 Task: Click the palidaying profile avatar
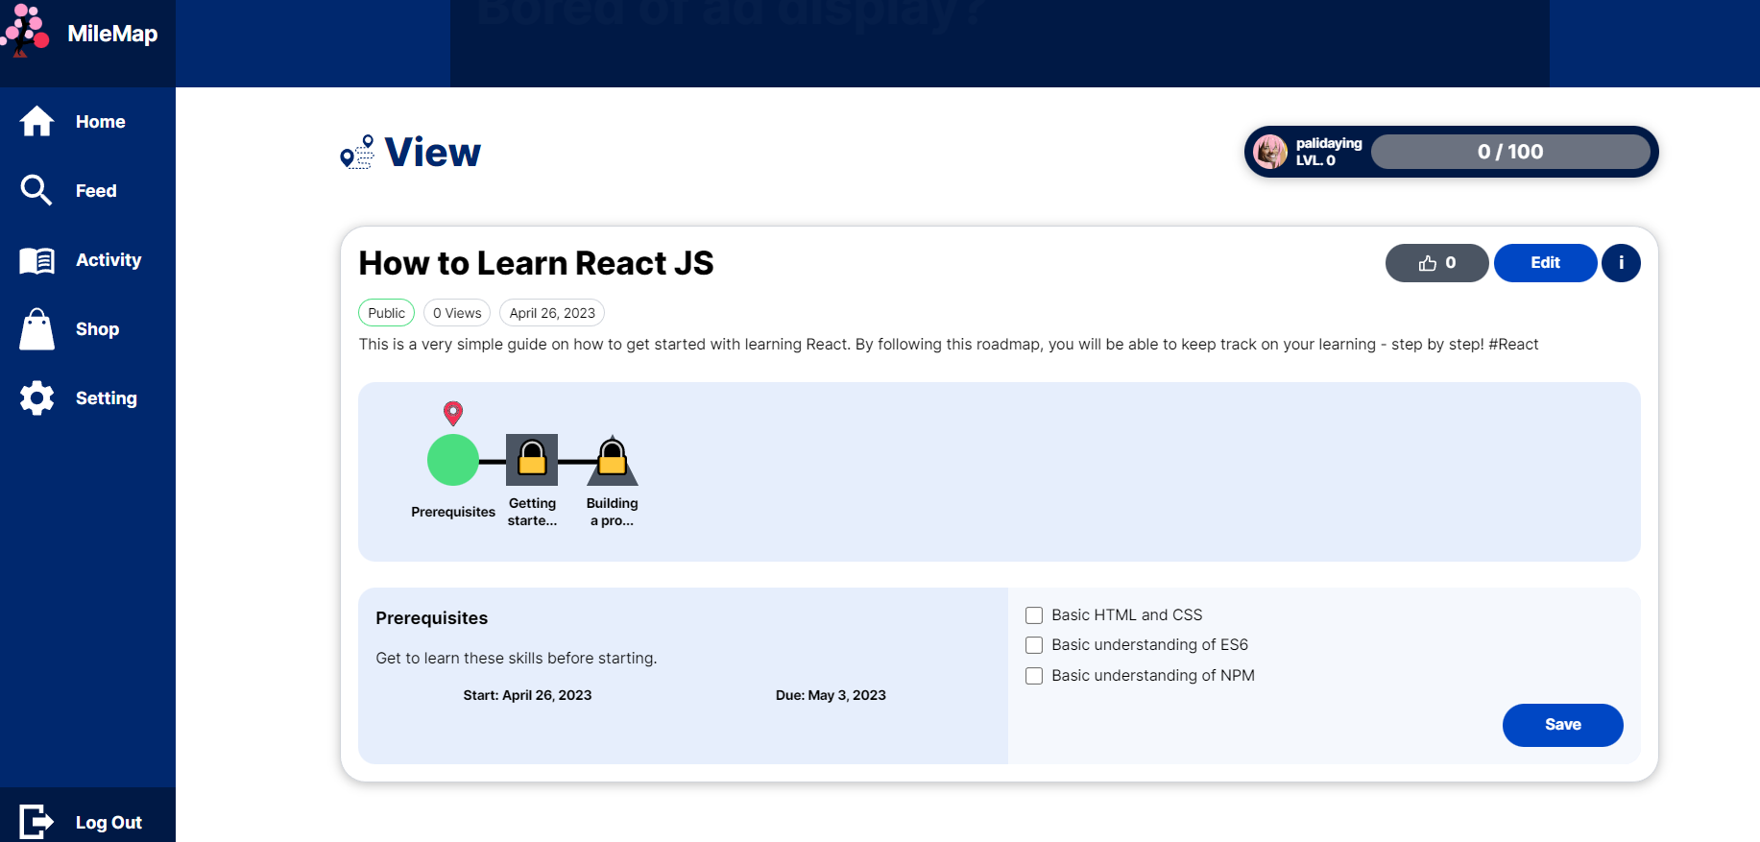tap(1270, 152)
